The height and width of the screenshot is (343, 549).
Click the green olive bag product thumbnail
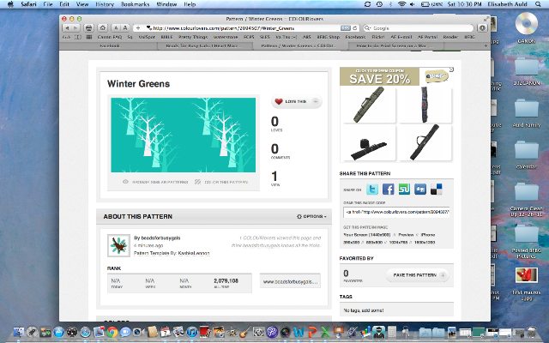(370, 105)
